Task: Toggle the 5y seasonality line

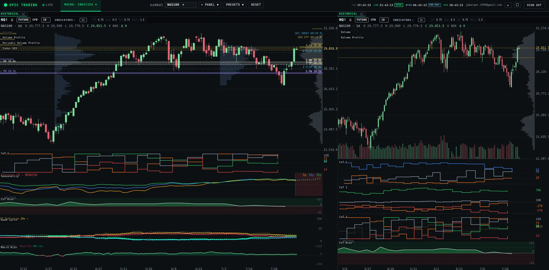Action: click(304, 175)
